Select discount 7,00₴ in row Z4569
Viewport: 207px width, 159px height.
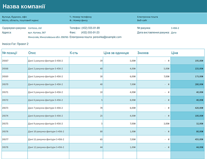coord(154,76)
